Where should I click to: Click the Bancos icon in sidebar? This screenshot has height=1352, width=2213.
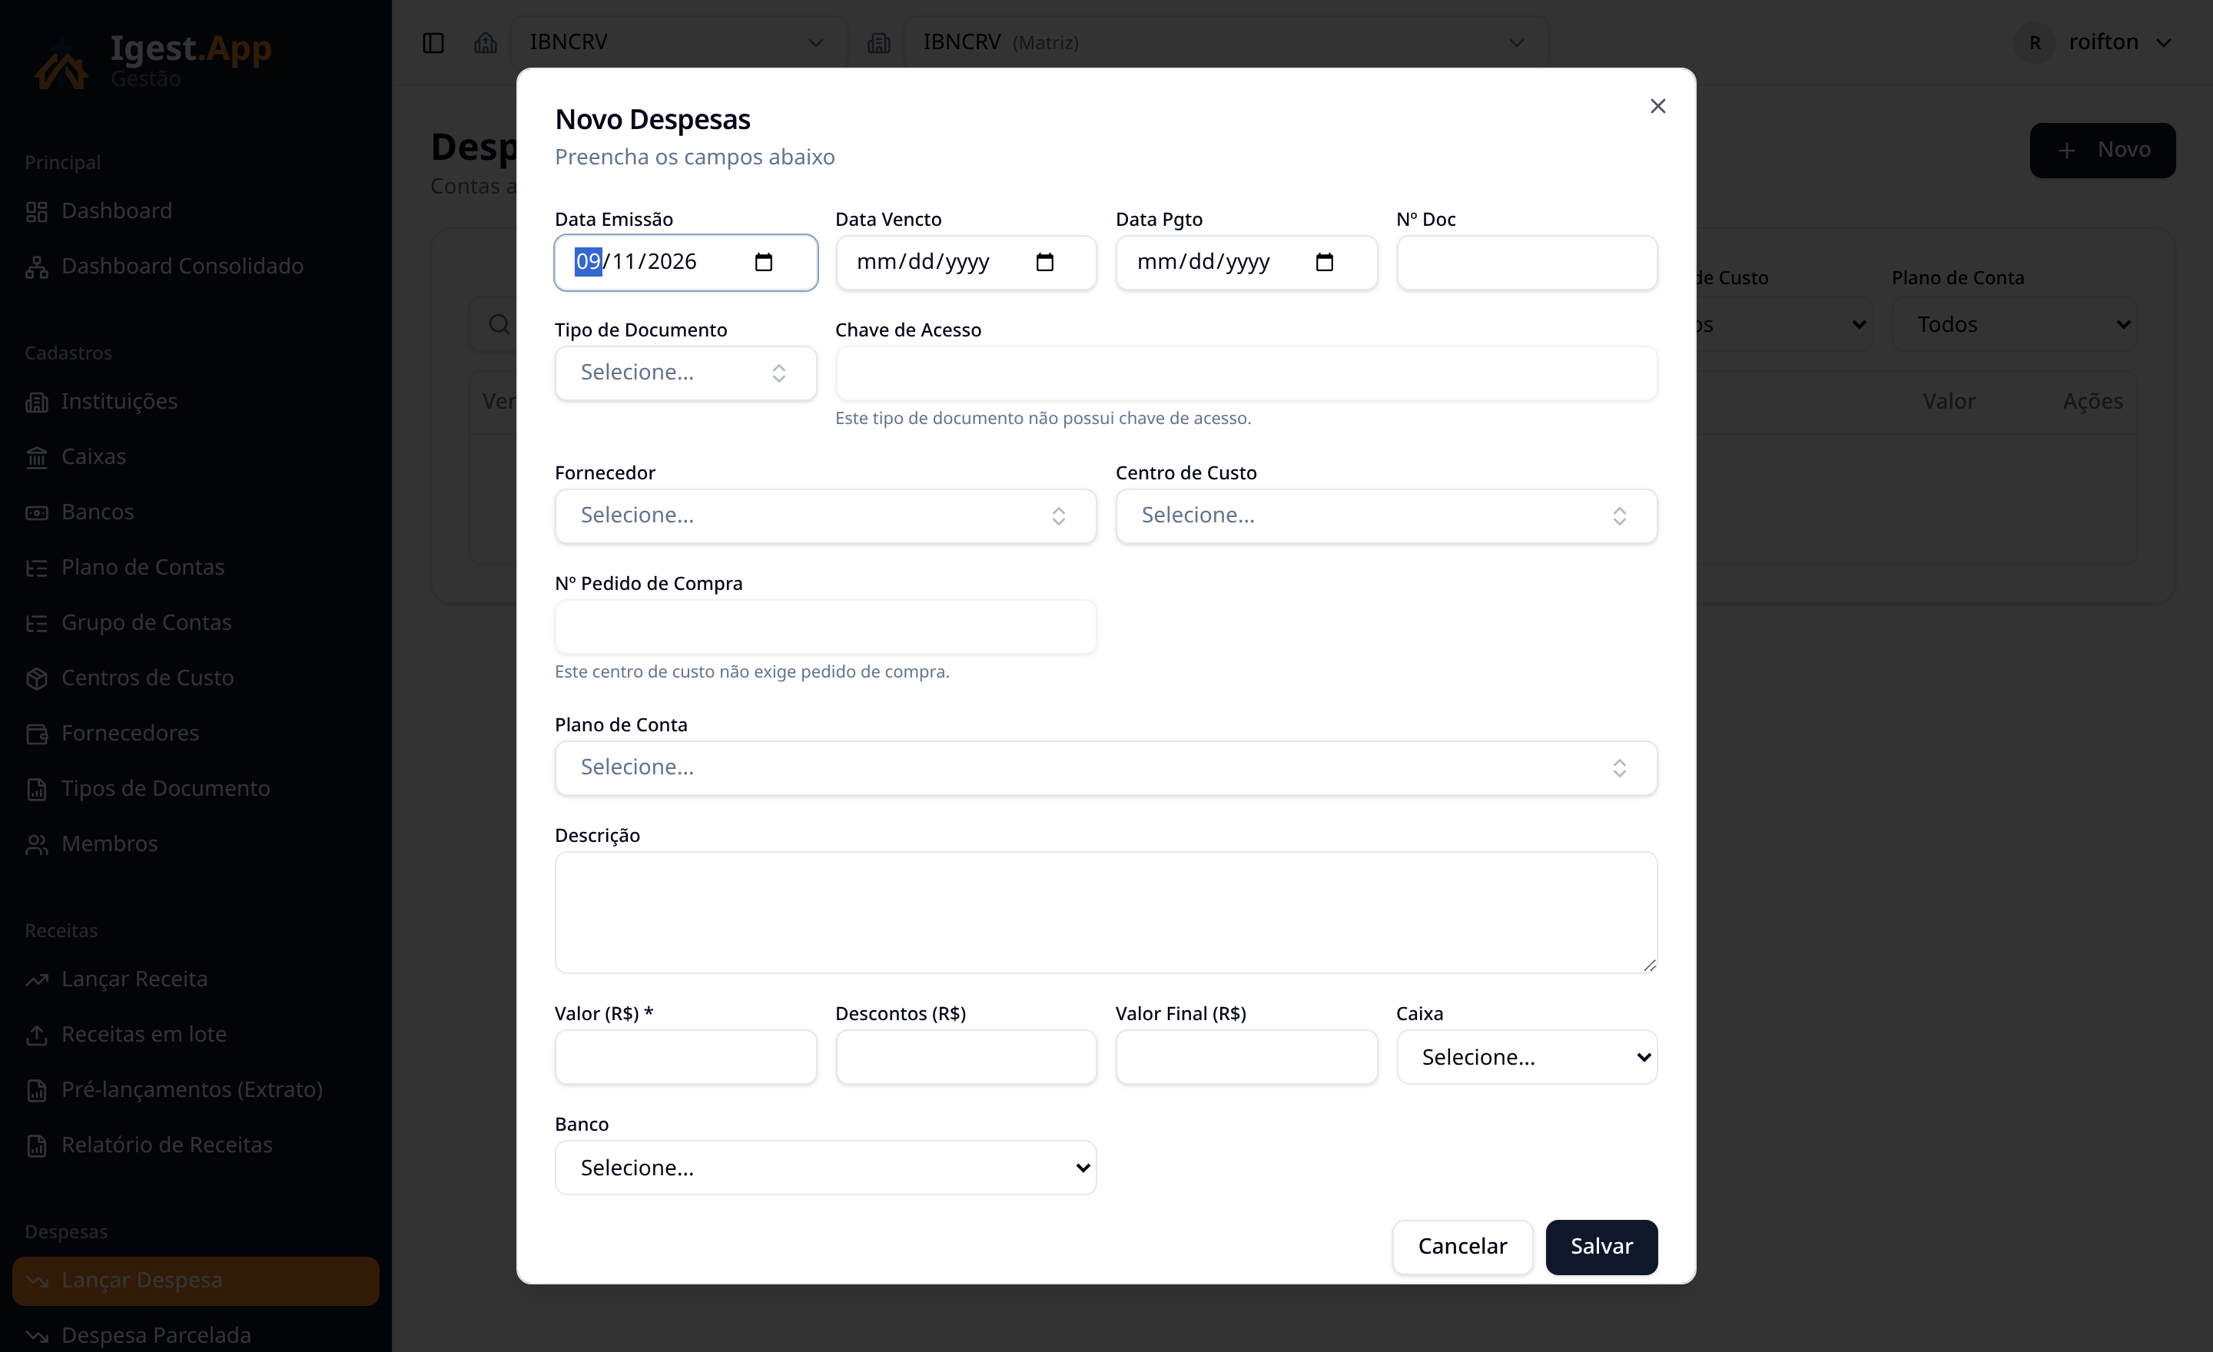[37, 512]
